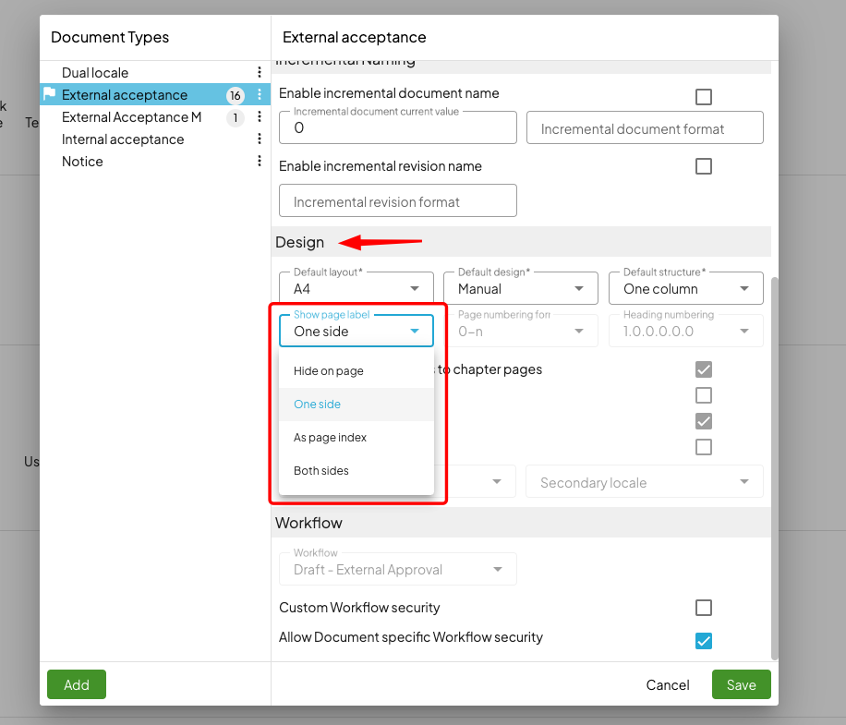Open the kebab menu for External acceptance
This screenshot has height=725, width=846.
click(x=260, y=94)
